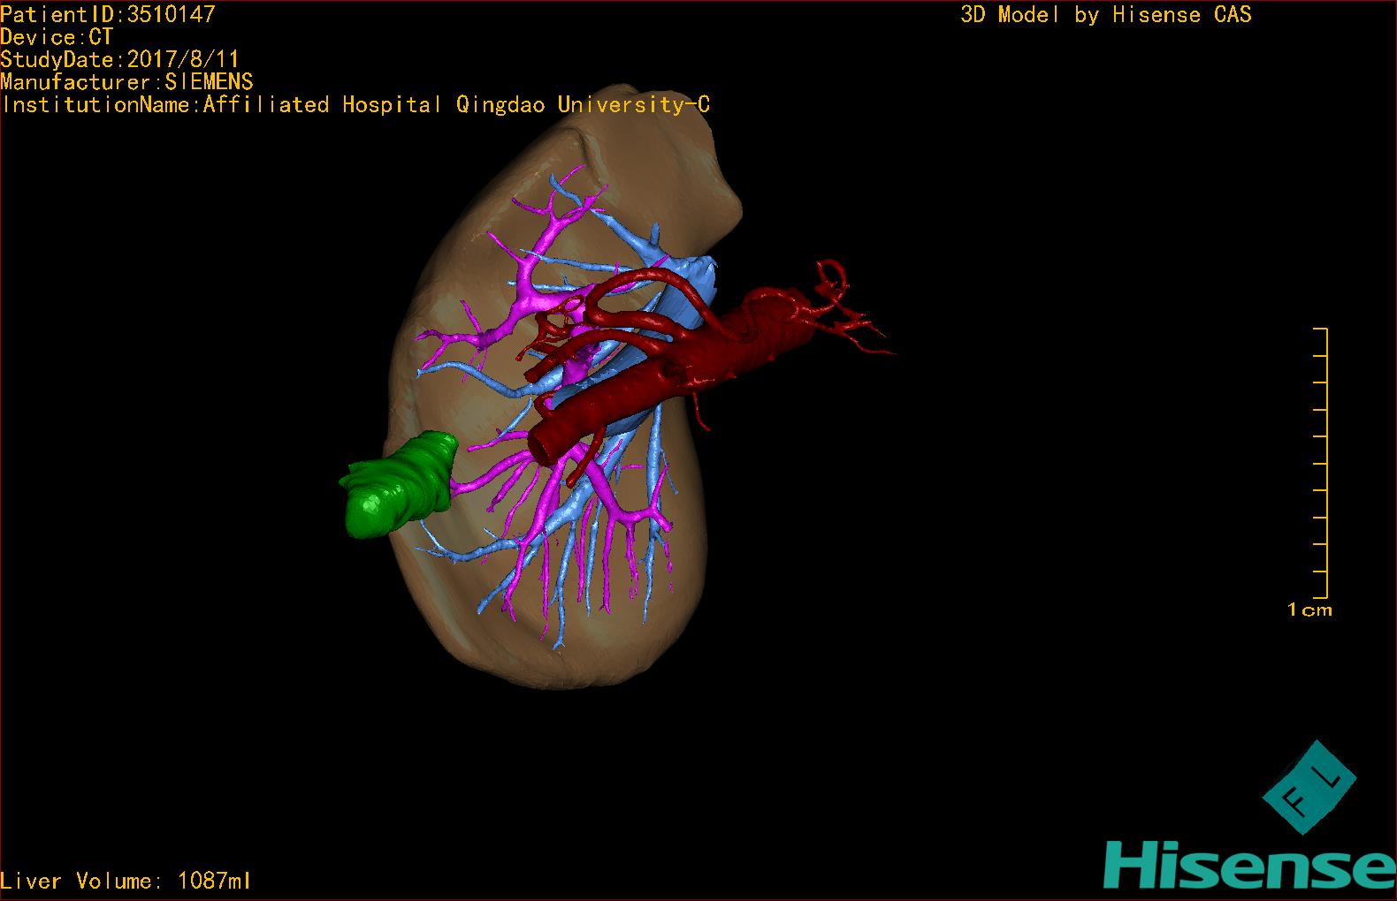This screenshot has height=901, width=1397.
Task: Click the Manufacturer:SIEMENS label
Action: 126,82
